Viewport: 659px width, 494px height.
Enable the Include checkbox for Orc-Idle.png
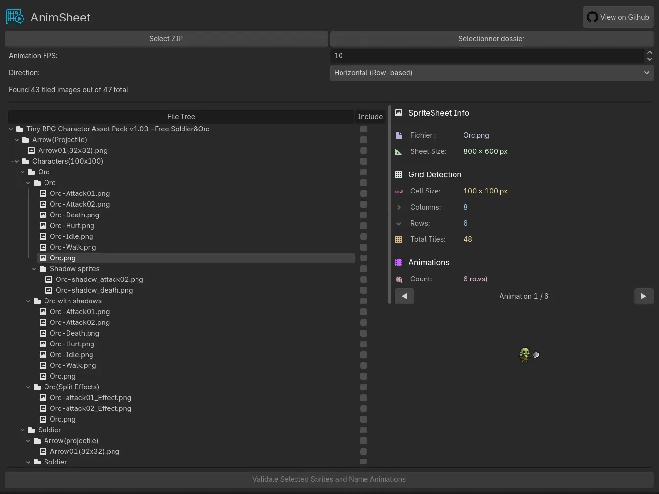point(364,236)
